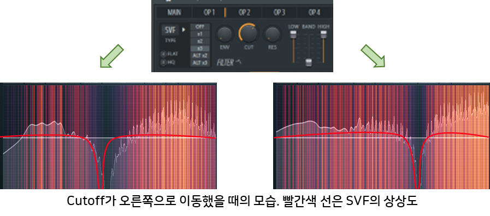The width and height of the screenshot is (490, 216).
Task: Select the ALT x3 filter mode
Action: 200,63
